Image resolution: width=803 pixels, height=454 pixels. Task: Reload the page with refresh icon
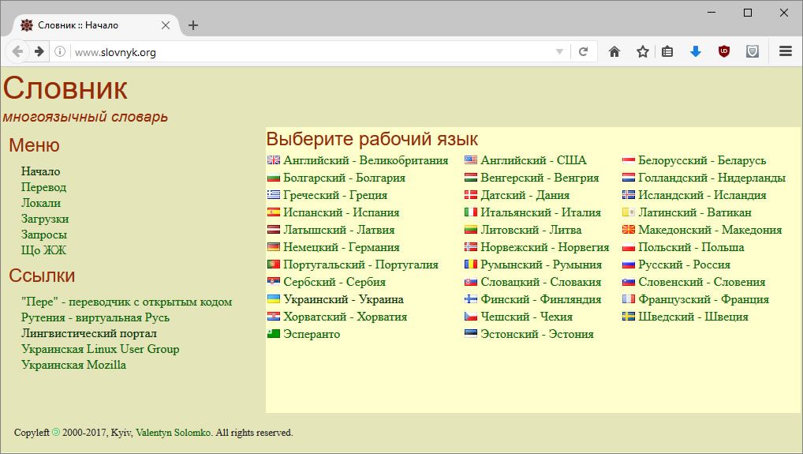pos(584,51)
